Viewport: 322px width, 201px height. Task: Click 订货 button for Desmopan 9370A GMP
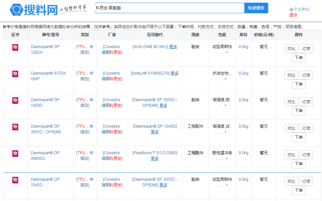pos(306,75)
